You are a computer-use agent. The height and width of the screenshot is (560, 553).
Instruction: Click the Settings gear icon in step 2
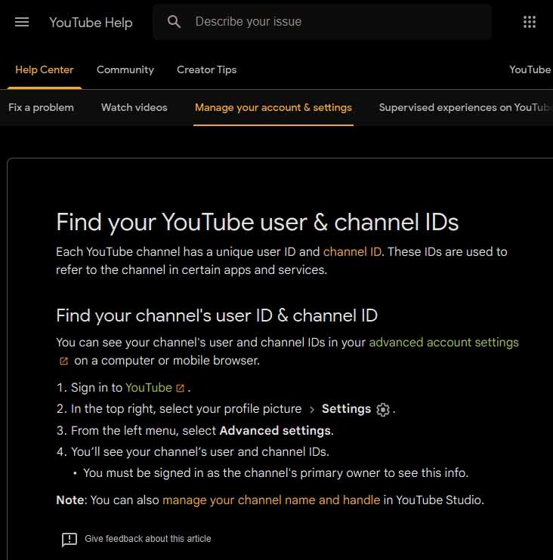pos(383,409)
